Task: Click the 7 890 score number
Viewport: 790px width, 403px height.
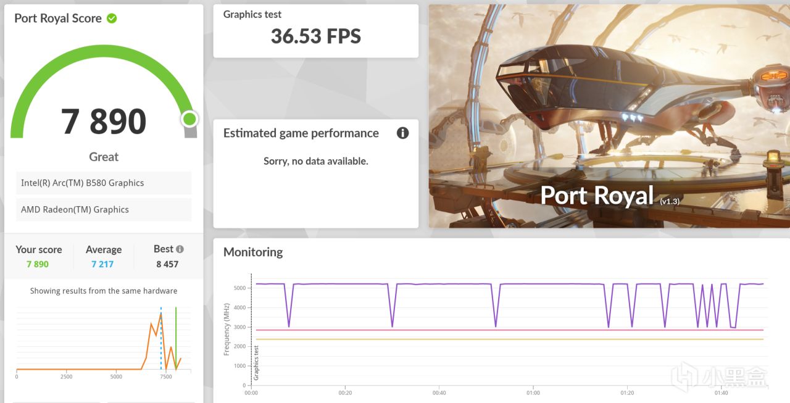Action: (x=104, y=122)
